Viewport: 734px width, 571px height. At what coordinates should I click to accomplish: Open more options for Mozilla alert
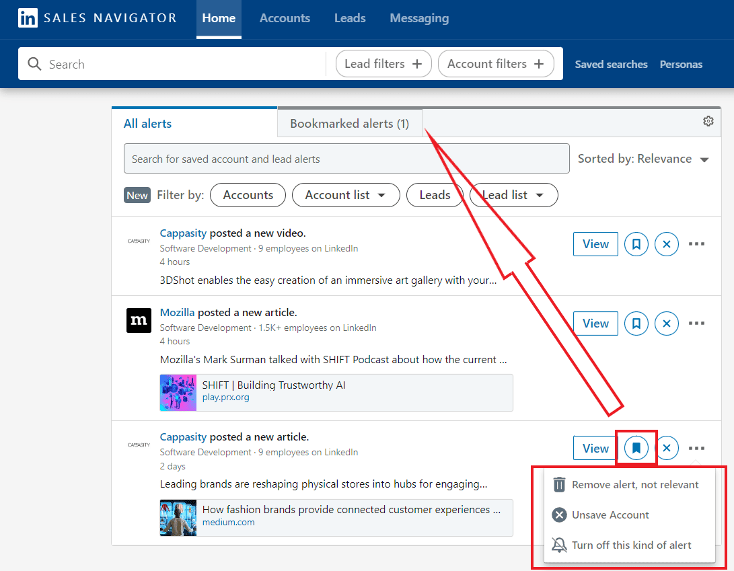[x=697, y=323]
